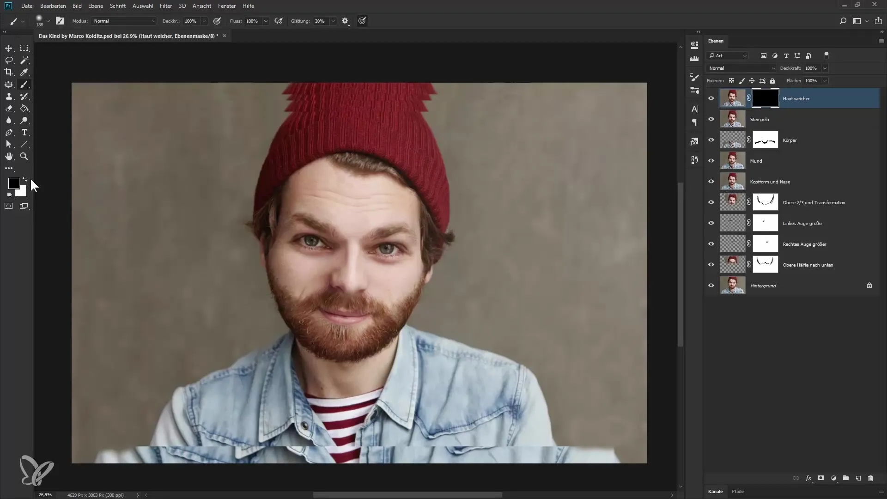Click the foreground color swatch
The width and height of the screenshot is (887, 499).
pos(13,183)
